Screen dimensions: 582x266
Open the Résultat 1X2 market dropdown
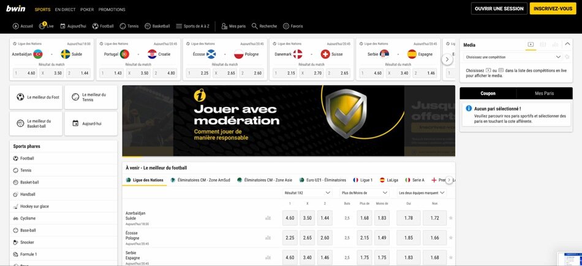pos(307,193)
